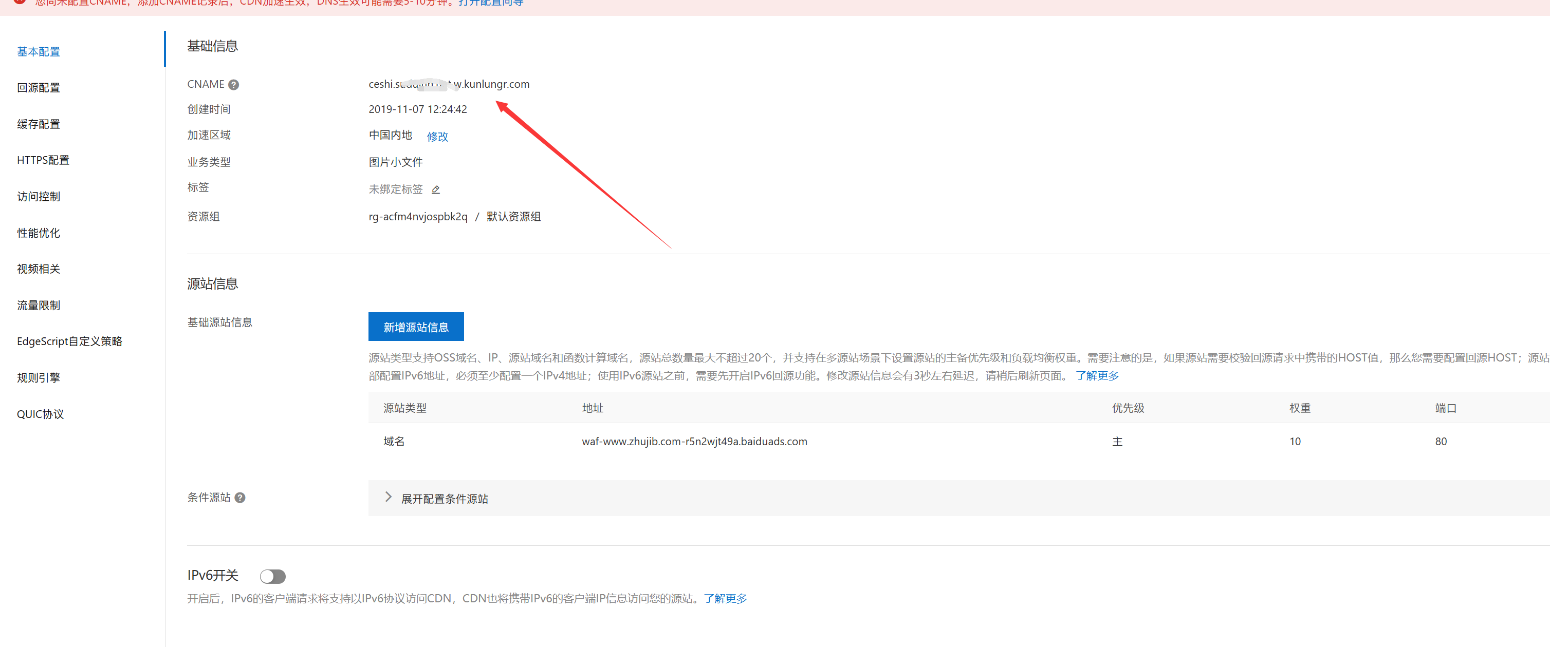
Task: Click the 主 priority cell
Action: (x=1117, y=442)
